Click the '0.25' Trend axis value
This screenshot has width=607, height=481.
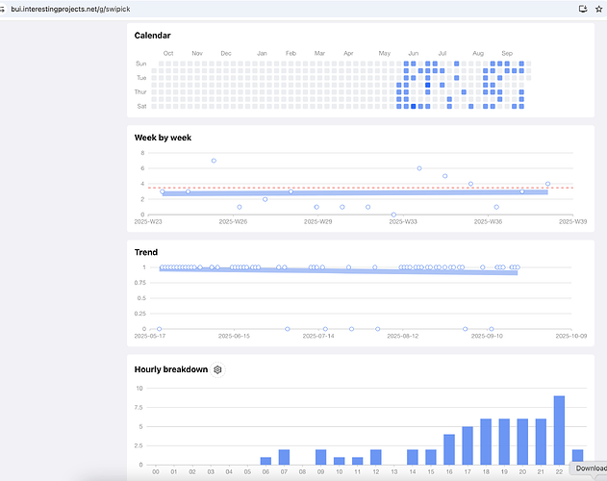[140, 314]
